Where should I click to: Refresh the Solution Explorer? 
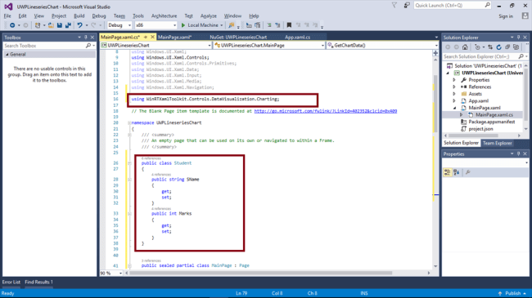498,47
